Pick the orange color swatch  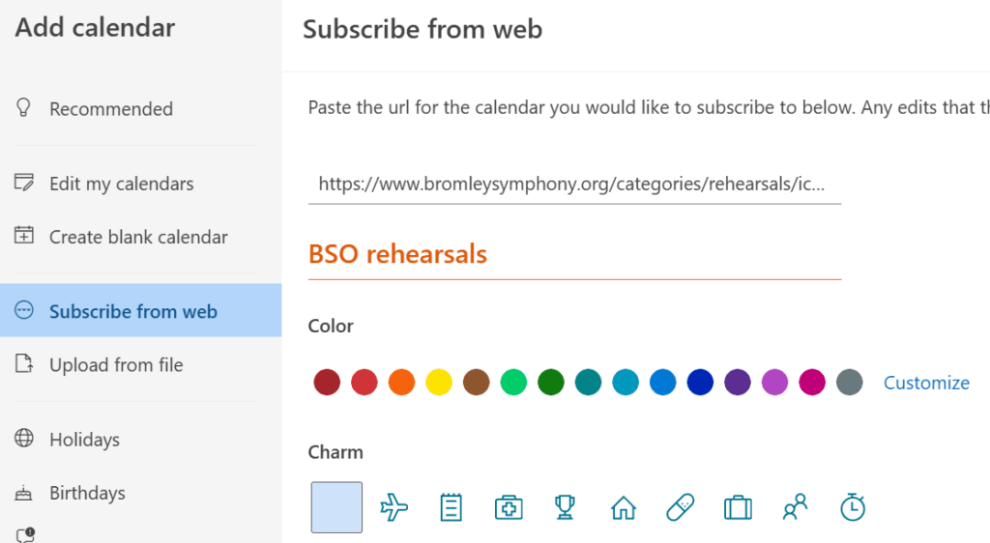[401, 383]
